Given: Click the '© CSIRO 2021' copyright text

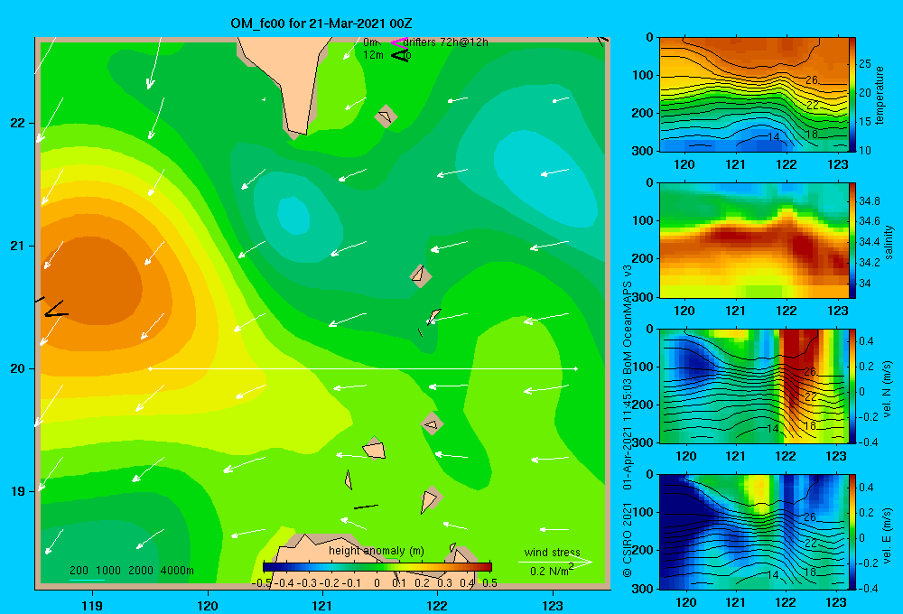Looking at the screenshot, I should pos(628,540).
